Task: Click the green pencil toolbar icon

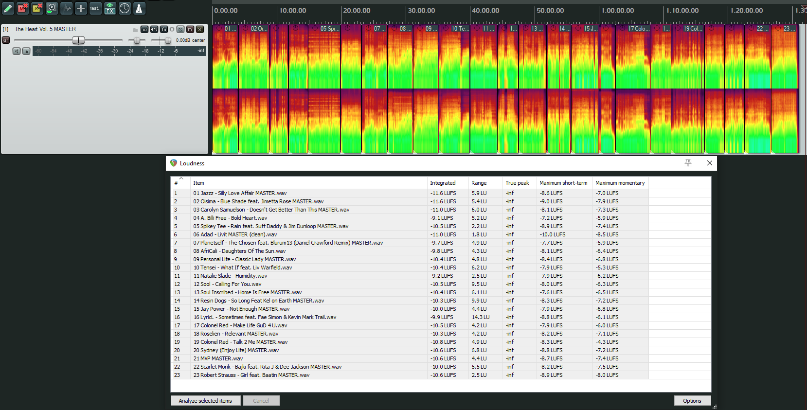Action: pos(8,8)
